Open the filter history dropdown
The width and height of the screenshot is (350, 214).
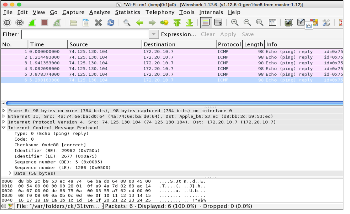[154, 34]
